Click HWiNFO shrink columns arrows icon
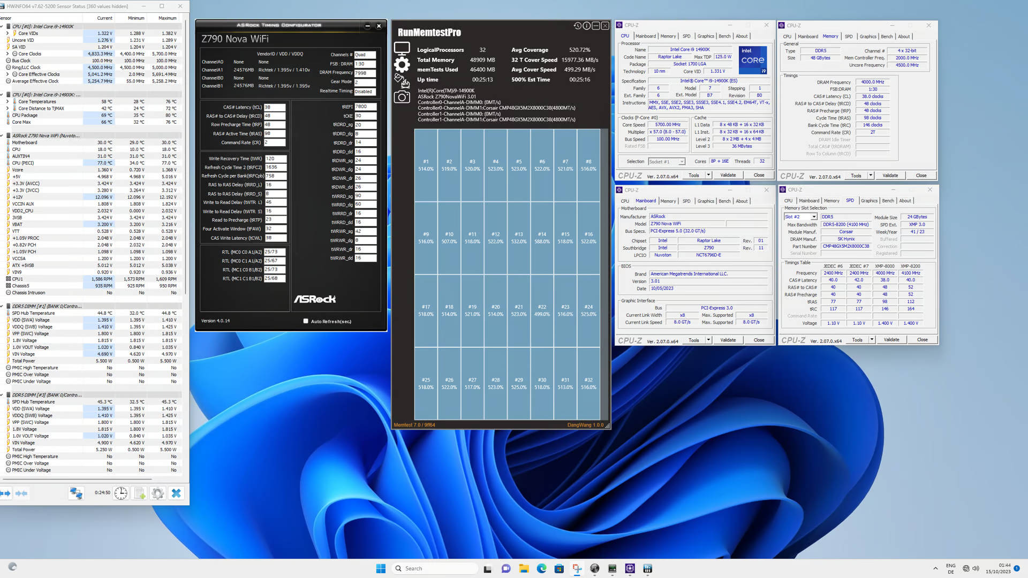1028x578 pixels. 21,493
